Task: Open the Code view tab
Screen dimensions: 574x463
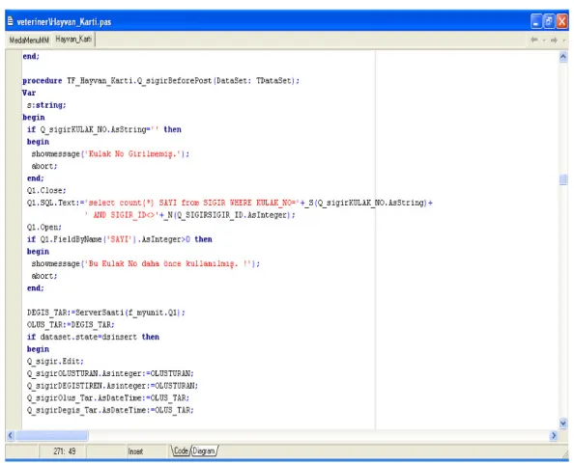Action: click(181, 450)
